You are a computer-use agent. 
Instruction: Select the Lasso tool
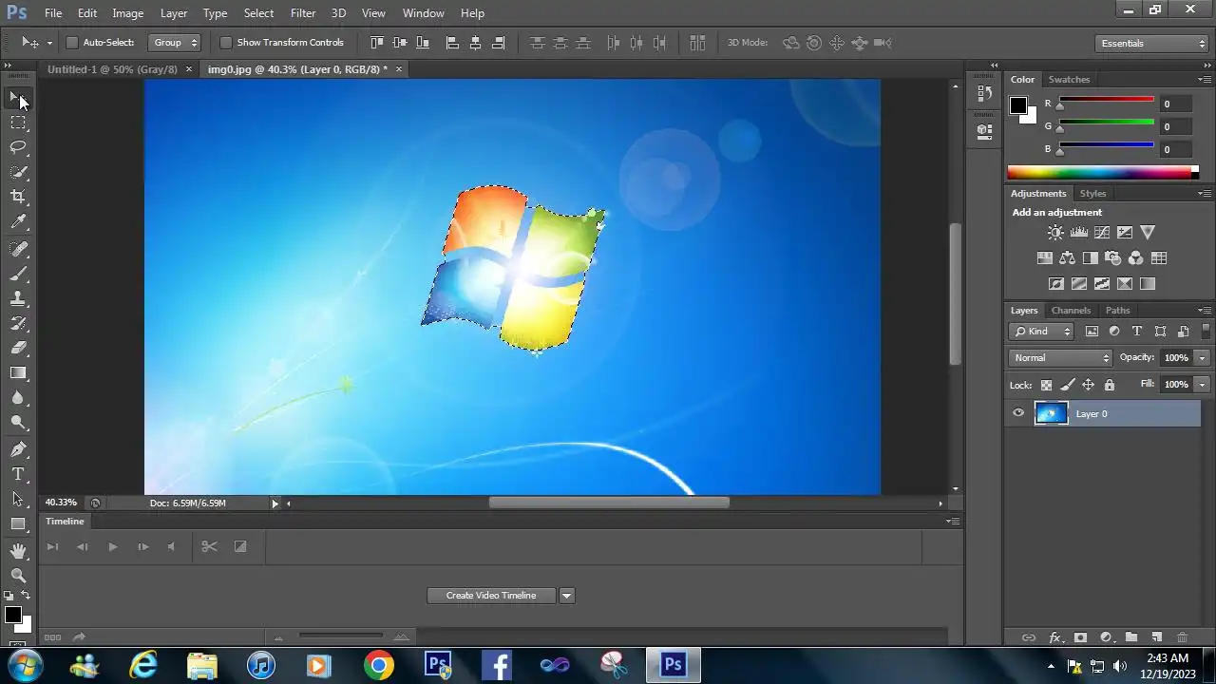tap(18, 147)
